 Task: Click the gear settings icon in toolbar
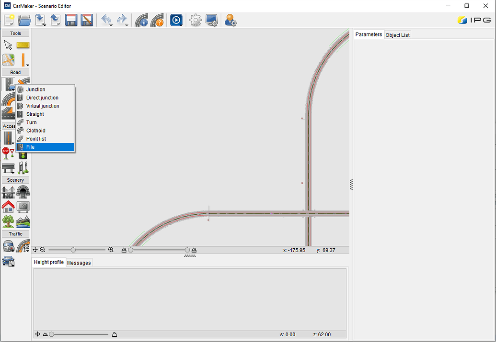[x=195, y=20]
